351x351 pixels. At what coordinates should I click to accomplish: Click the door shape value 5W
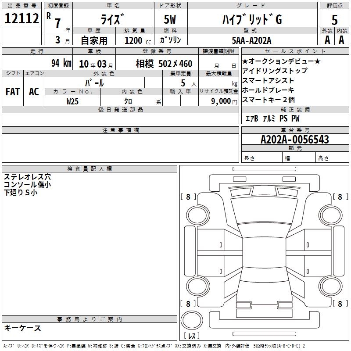pyautogui.click(x=170, y=19)
